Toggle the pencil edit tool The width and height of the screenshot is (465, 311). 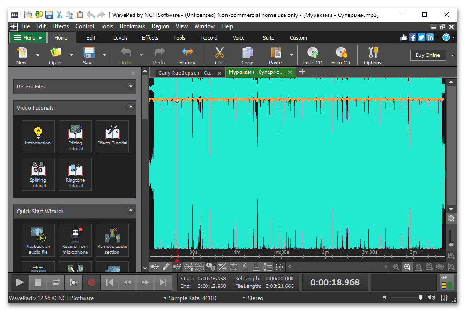click(x=166, y=267)
